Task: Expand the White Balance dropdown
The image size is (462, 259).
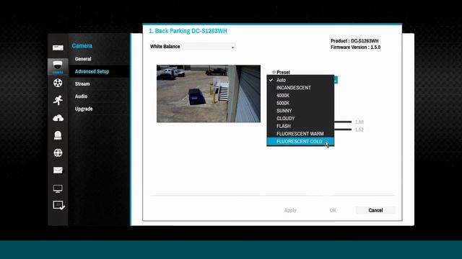Action: [192, 47]
